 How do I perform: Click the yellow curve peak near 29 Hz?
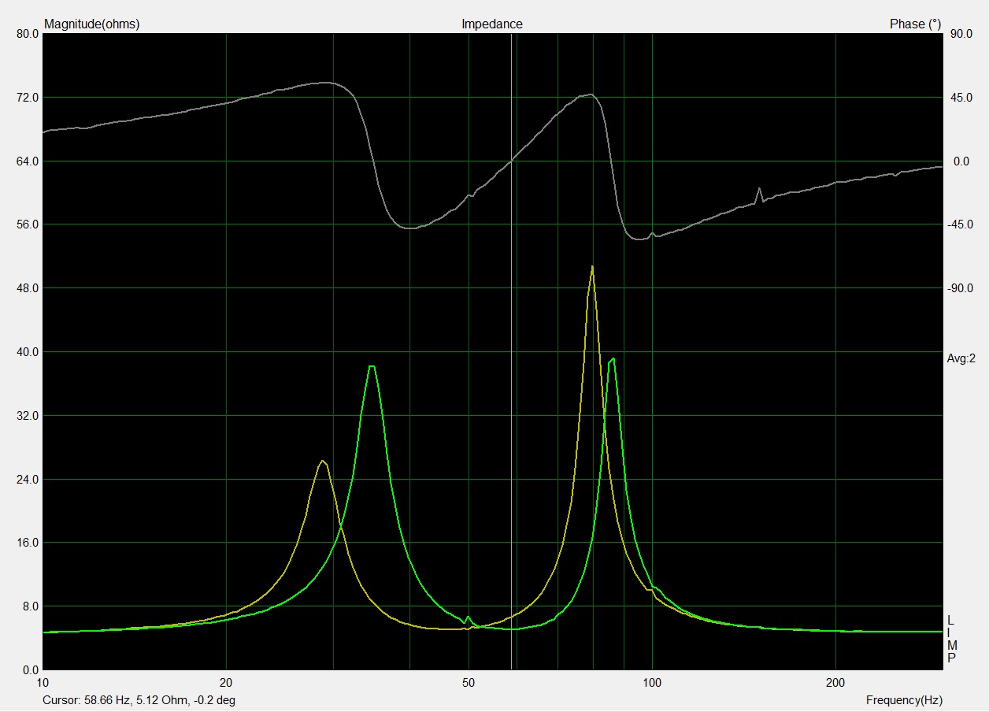pyautogui.click(x=322, y=461)
